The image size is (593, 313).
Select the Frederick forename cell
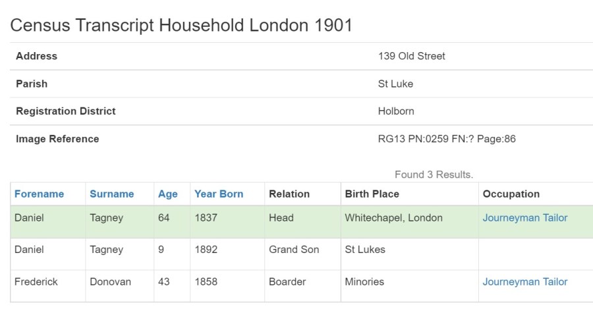pos(36,281)
